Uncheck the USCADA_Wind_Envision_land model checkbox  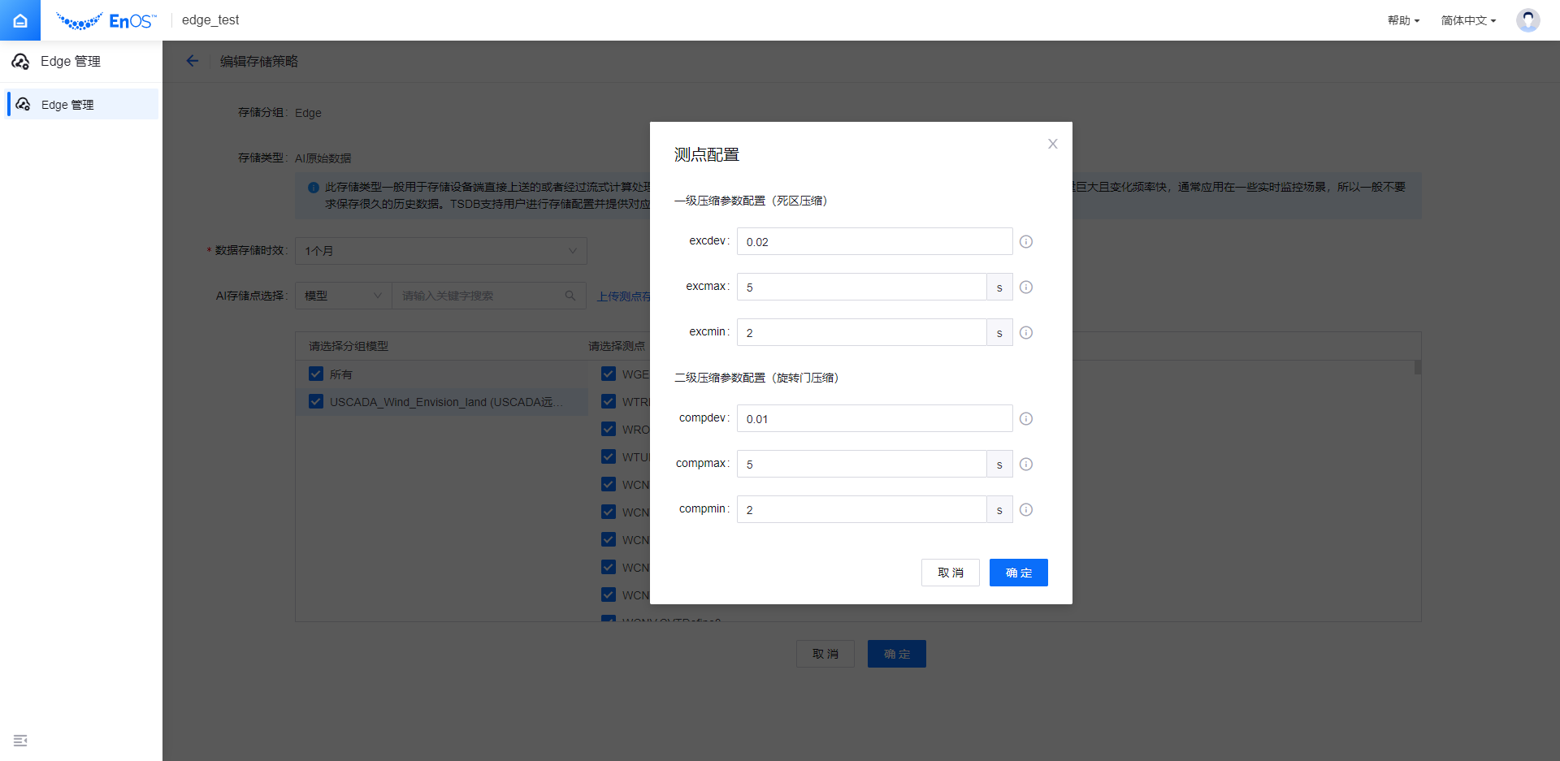point(316,402)
